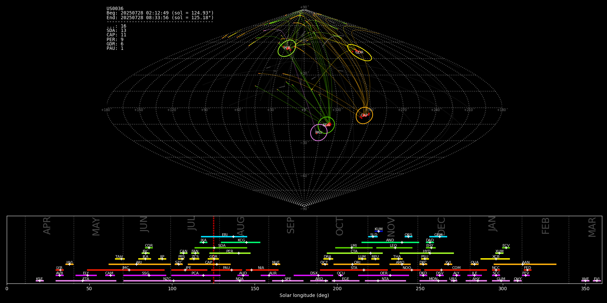
Task: Click the GDR radiant ellipse on sky map
Action: click(359, 53)
